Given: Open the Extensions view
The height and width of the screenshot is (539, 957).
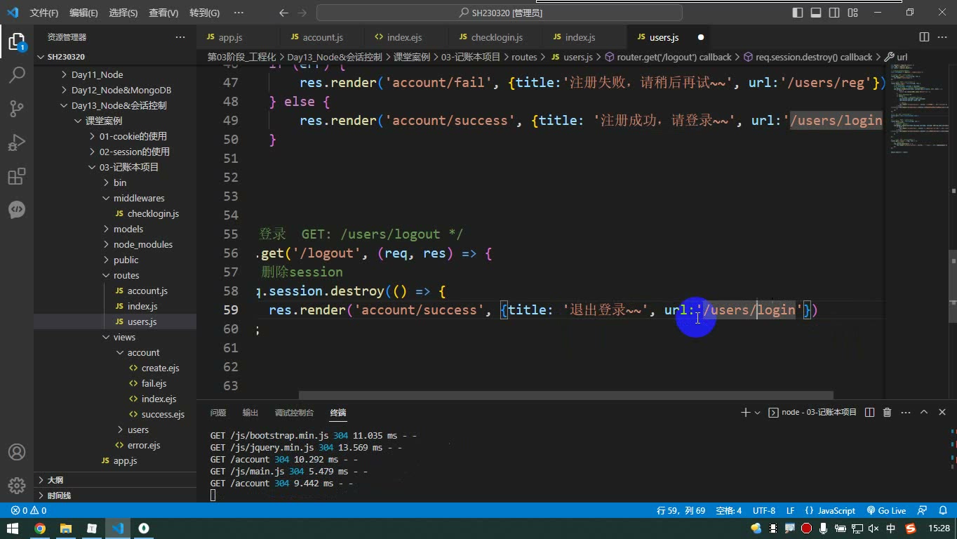Looking at the screenshot, I should point(17,176).
